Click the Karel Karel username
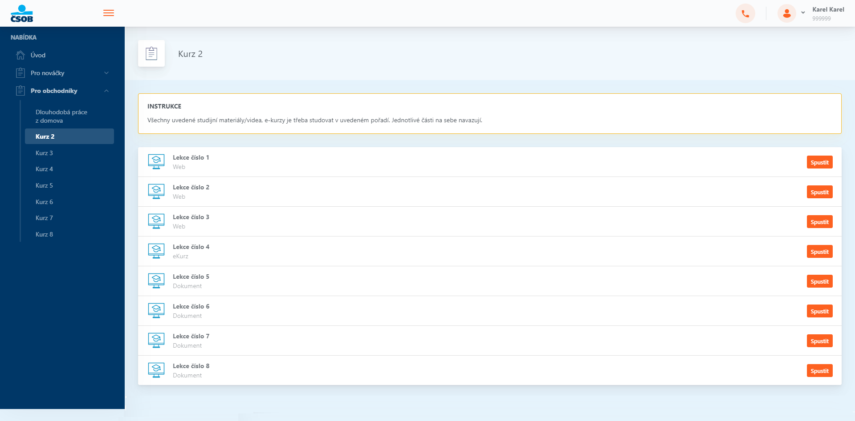Image resolution: width=855 pixels, height=421 pixels. (828, 9)
